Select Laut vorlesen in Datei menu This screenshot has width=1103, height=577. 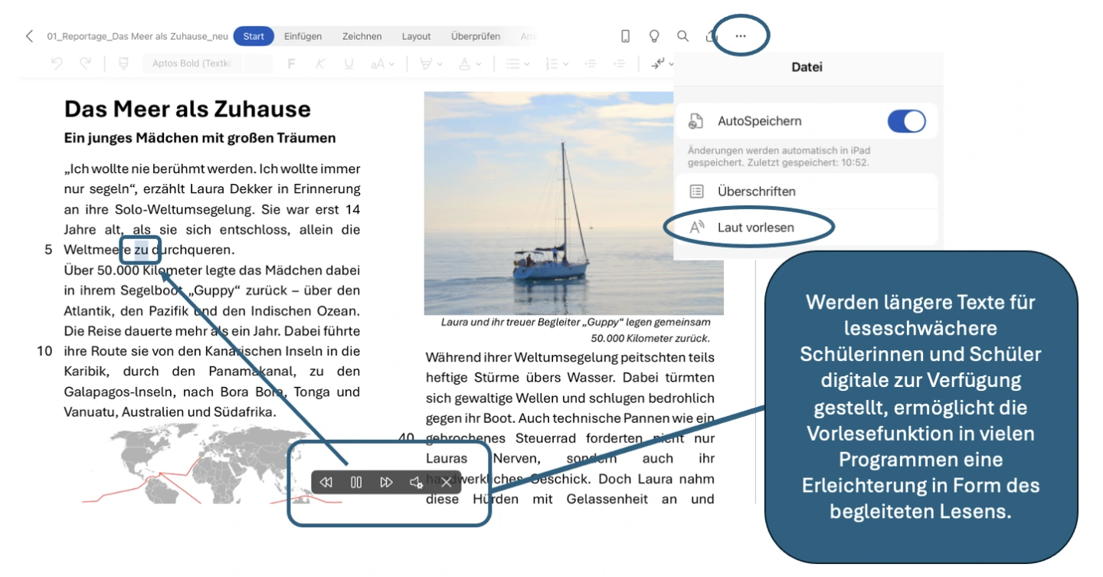coord(755,228)
